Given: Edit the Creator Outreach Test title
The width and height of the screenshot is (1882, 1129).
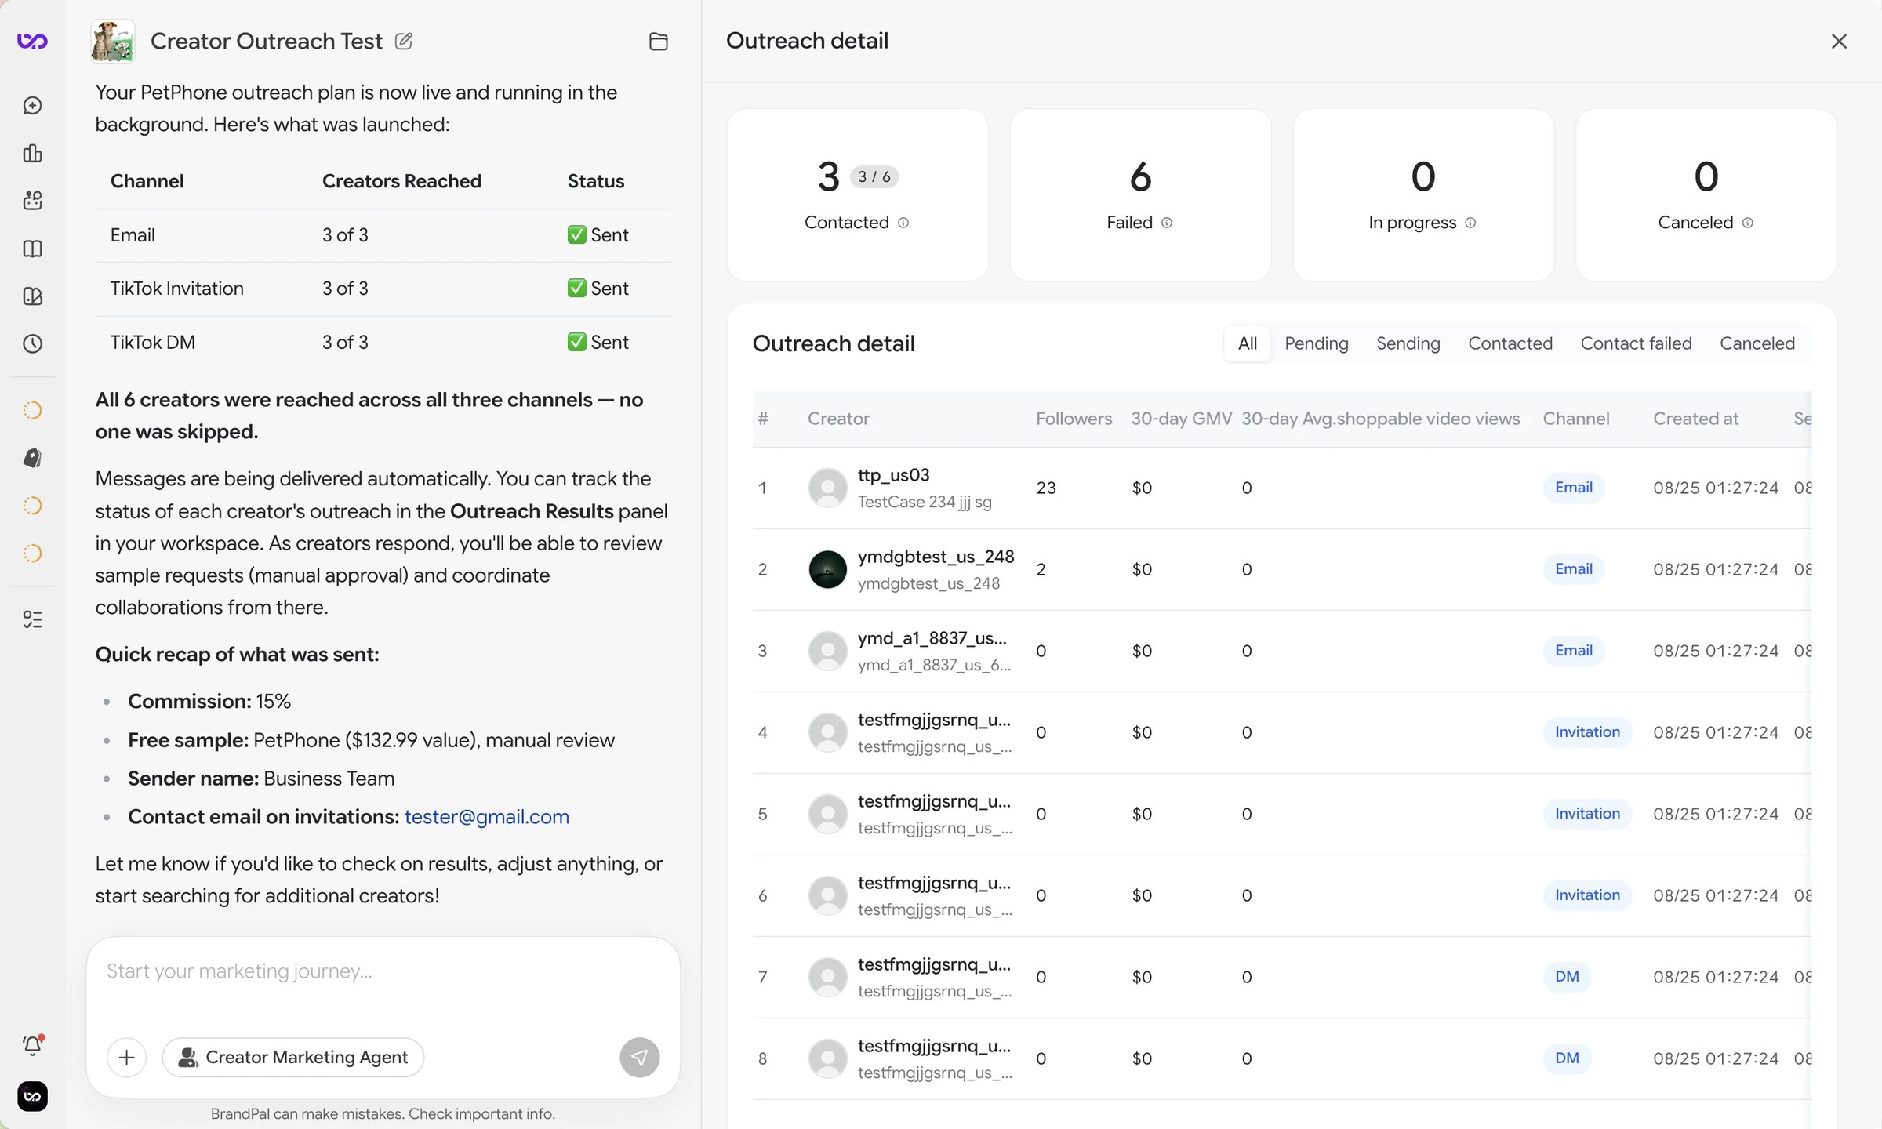Looking at the screenshot, I should pyautogui.click(x=404, y=41).
